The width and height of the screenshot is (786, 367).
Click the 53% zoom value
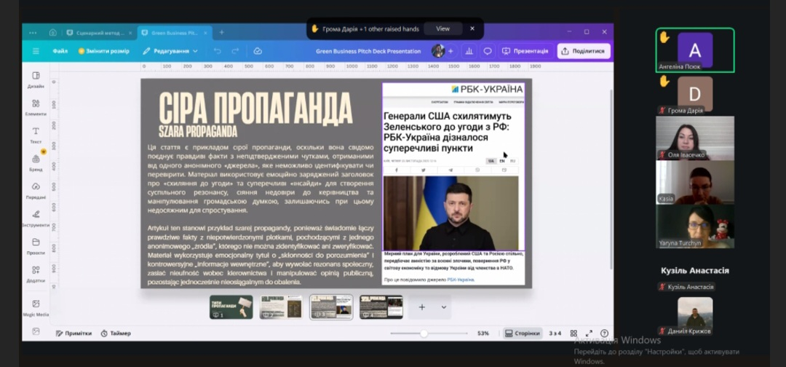pyautogui.click(x=483, y=334)
